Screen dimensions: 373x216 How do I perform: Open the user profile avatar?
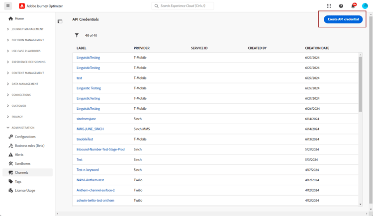365,6
